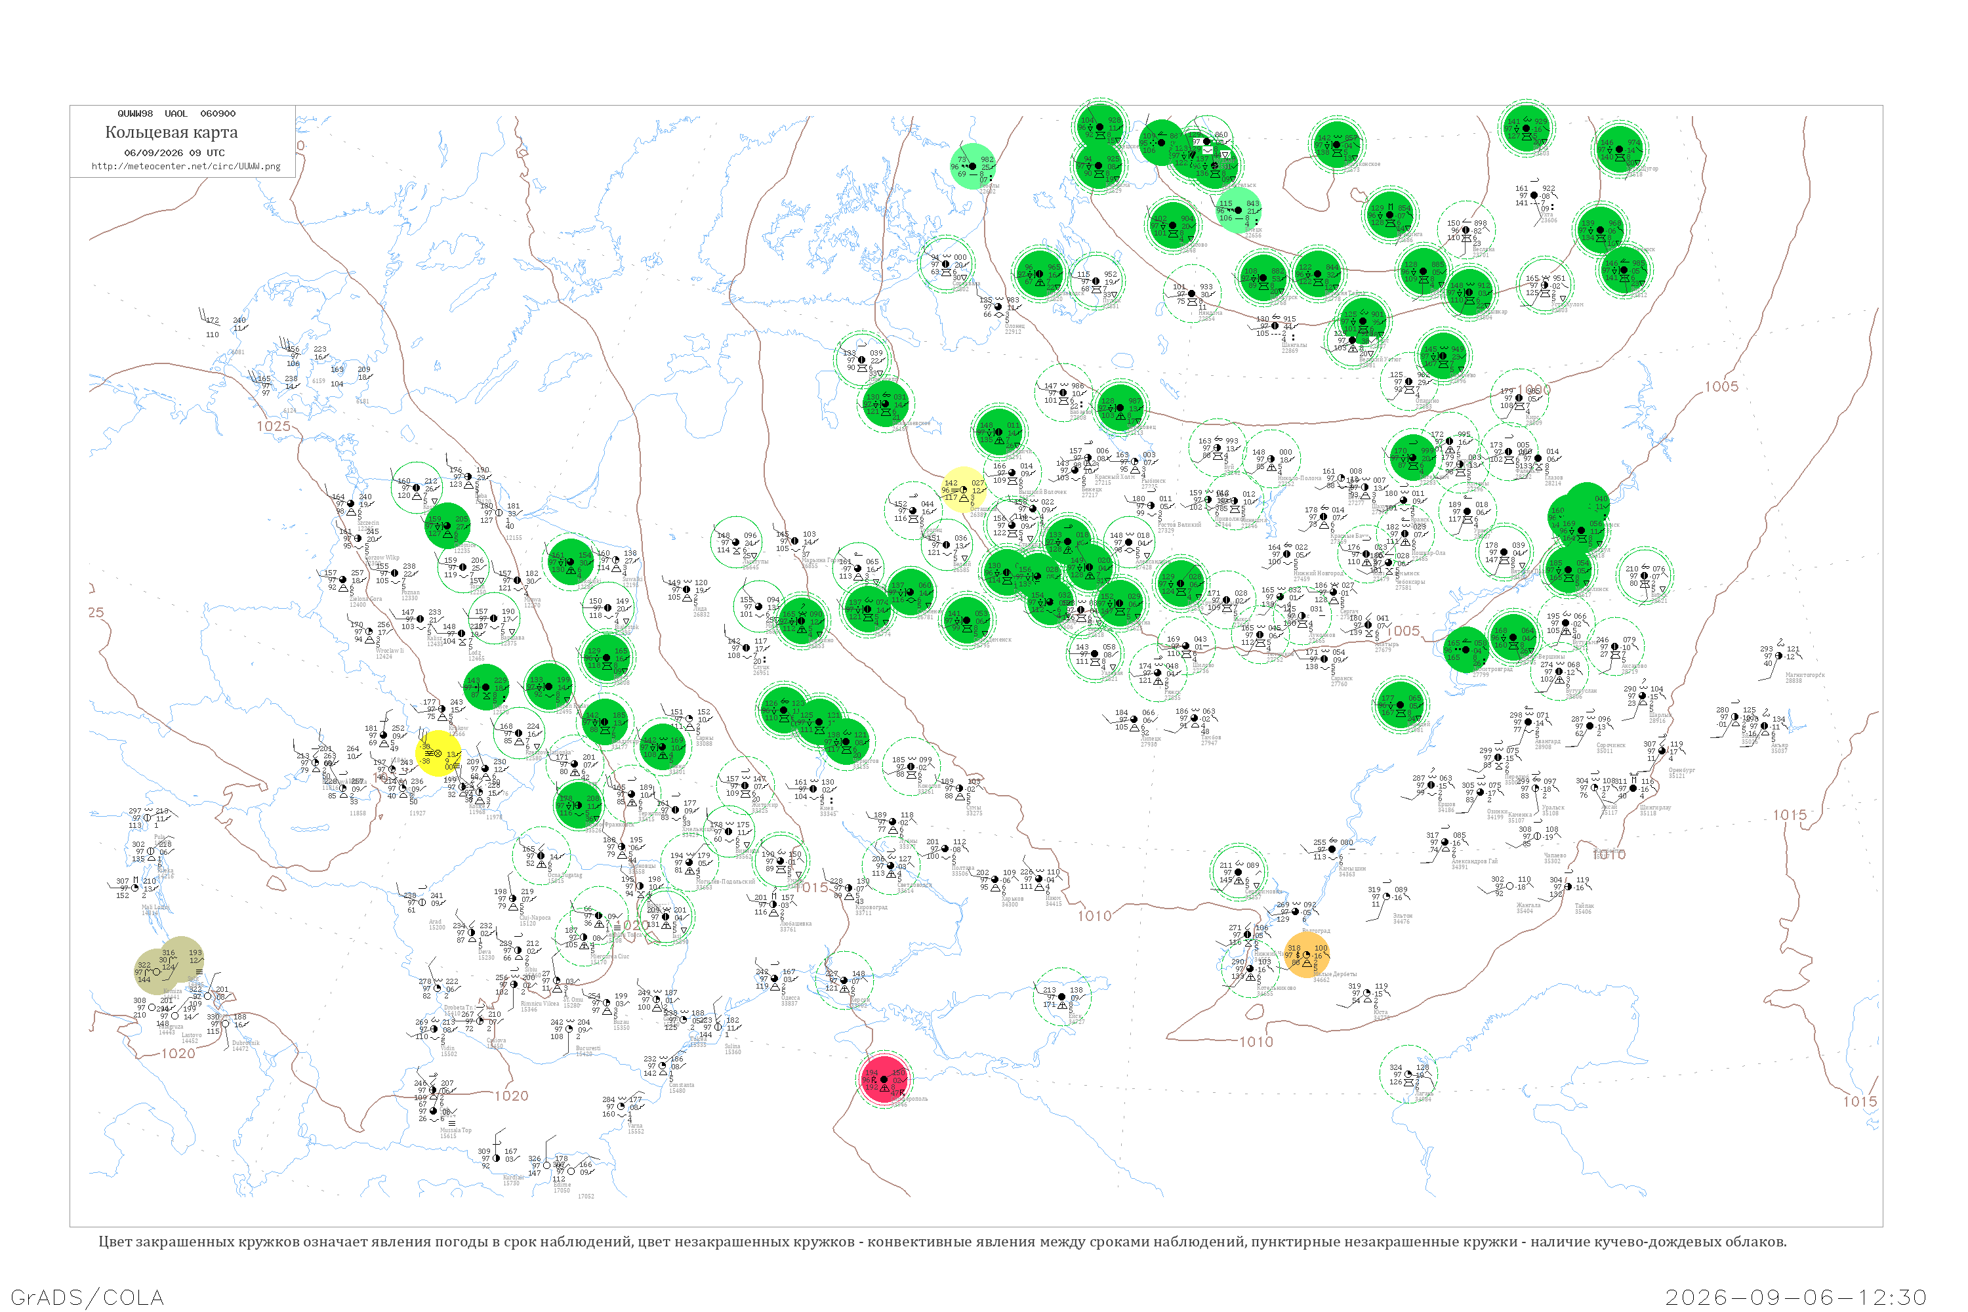Click the GrADS/COLA label

[x=87, y=1297]
